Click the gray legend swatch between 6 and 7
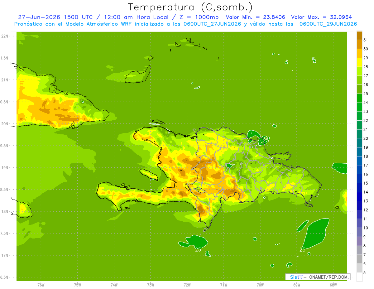374x289 pixels. click(359, 259)
